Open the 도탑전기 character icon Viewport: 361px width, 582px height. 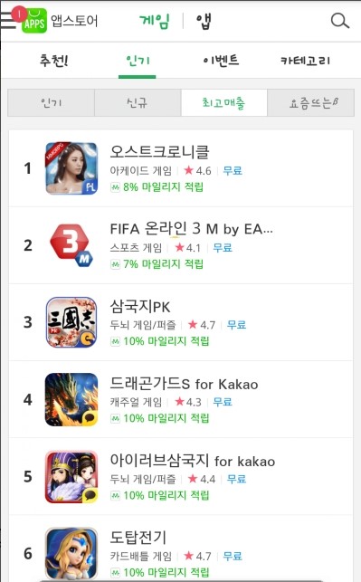tap(71, 553)
